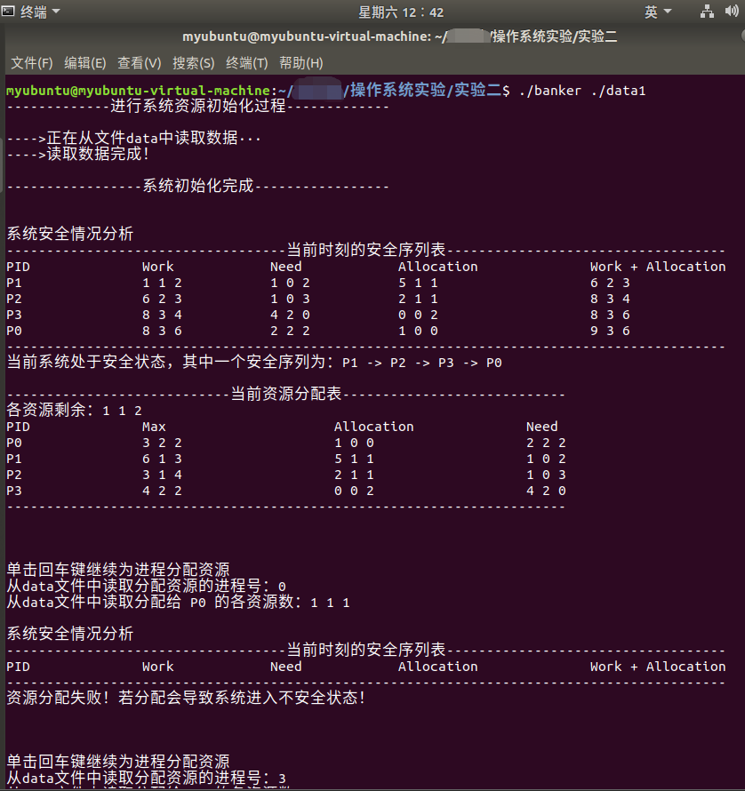Click the terminal icon in top bar
745x791 pixels.
8,11
